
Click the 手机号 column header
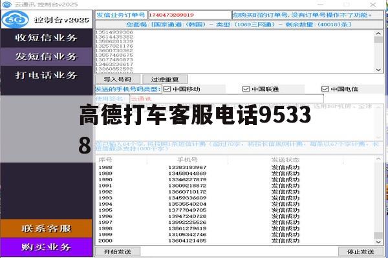pyautogui.click(x=188, y=160)
